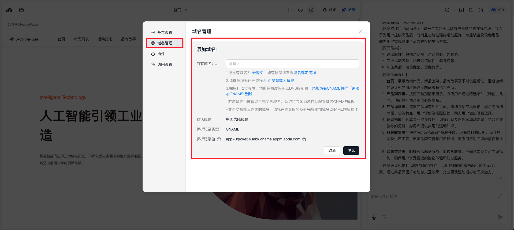Click 品牌故事 in the site navigation
The height and width of the screenshot is (230, 514).
click(x=128, y=39)
